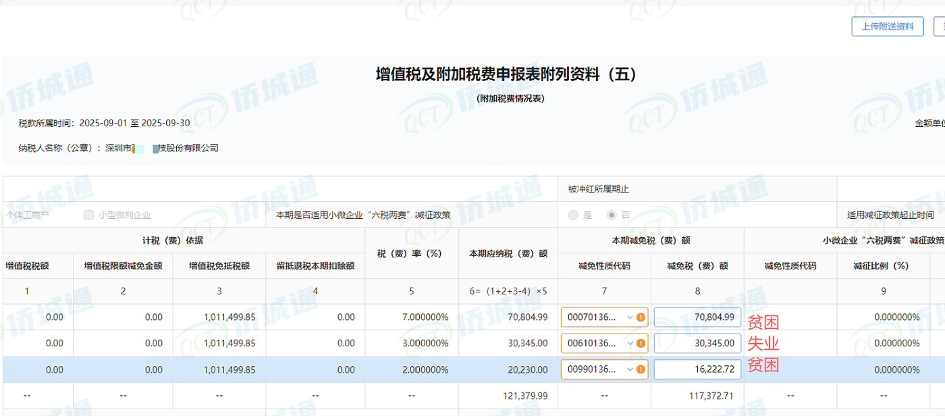Click the 留抵退税本期扣除额 column header
This screenshot has height=416, width=945.
(x=315, y=266)
